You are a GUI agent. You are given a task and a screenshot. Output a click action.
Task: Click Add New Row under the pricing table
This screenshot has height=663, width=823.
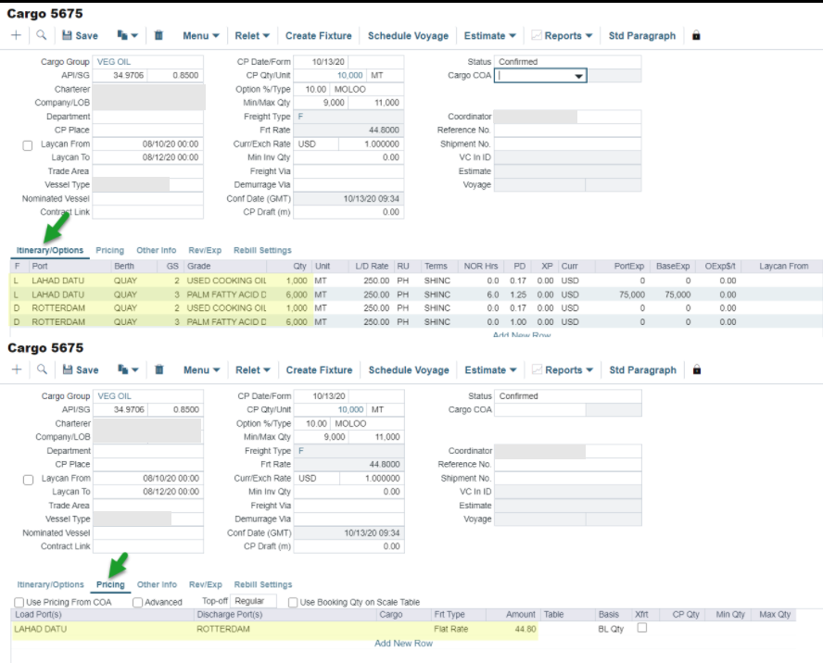point(403,644)
